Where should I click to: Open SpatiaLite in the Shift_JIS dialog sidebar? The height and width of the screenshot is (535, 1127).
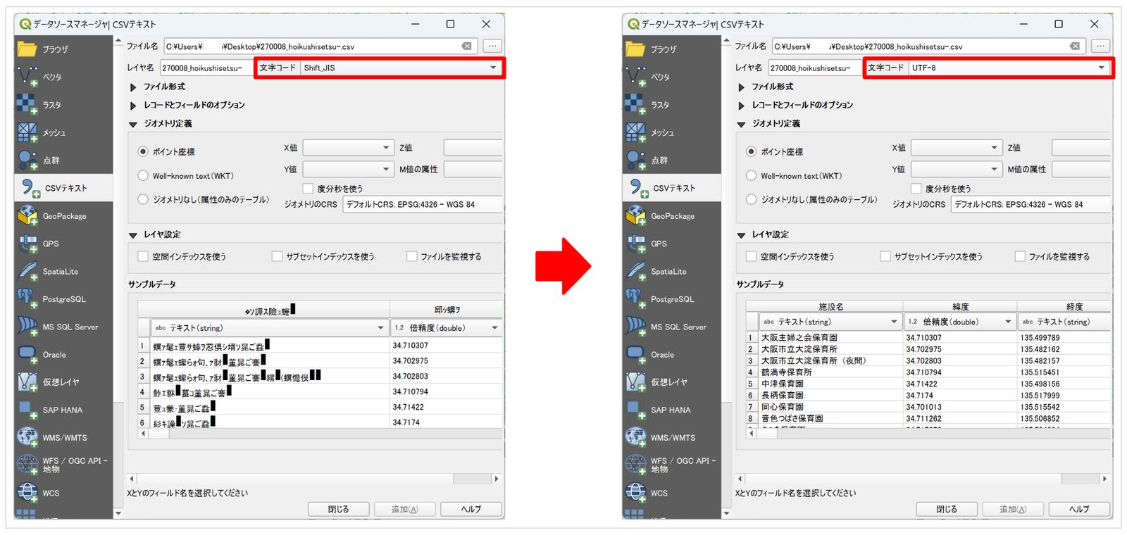coord(63,272)
